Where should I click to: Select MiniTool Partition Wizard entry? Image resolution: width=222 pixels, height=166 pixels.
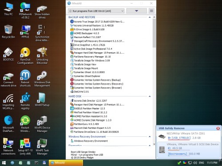point(89,112)
